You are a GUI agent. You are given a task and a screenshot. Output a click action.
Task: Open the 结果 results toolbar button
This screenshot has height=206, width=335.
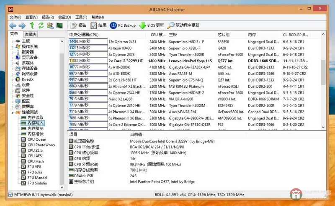[x=98, y=25]
